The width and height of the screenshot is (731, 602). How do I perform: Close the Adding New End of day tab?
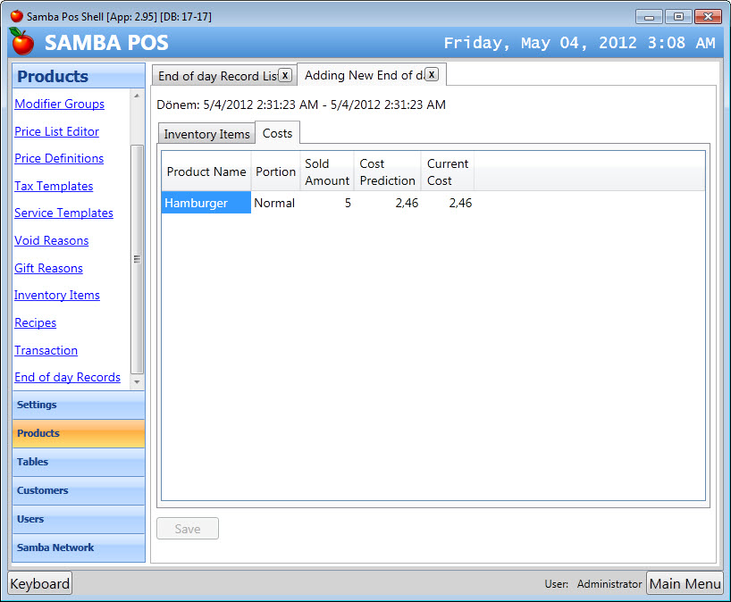(432, 74)
